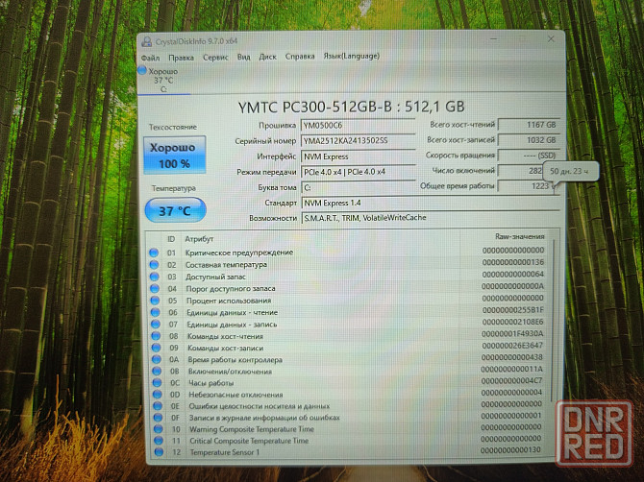Image resolution: width=644 pixels, height=482 pixels.
Task: Open the Сервис menu
Action: (x=215, y=57)
